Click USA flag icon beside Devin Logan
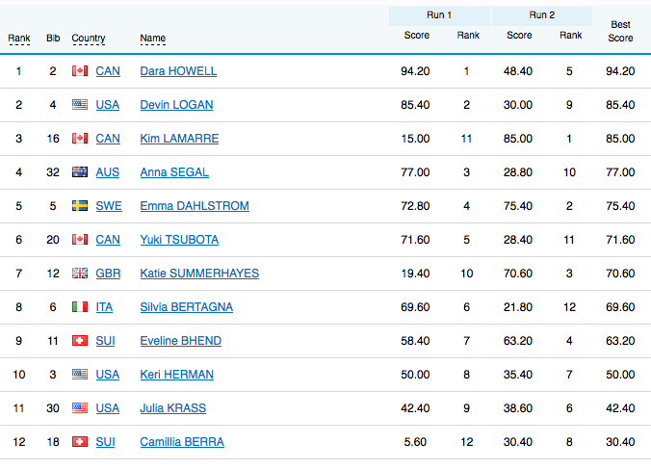Screen dimensions: 651x470 80,105
